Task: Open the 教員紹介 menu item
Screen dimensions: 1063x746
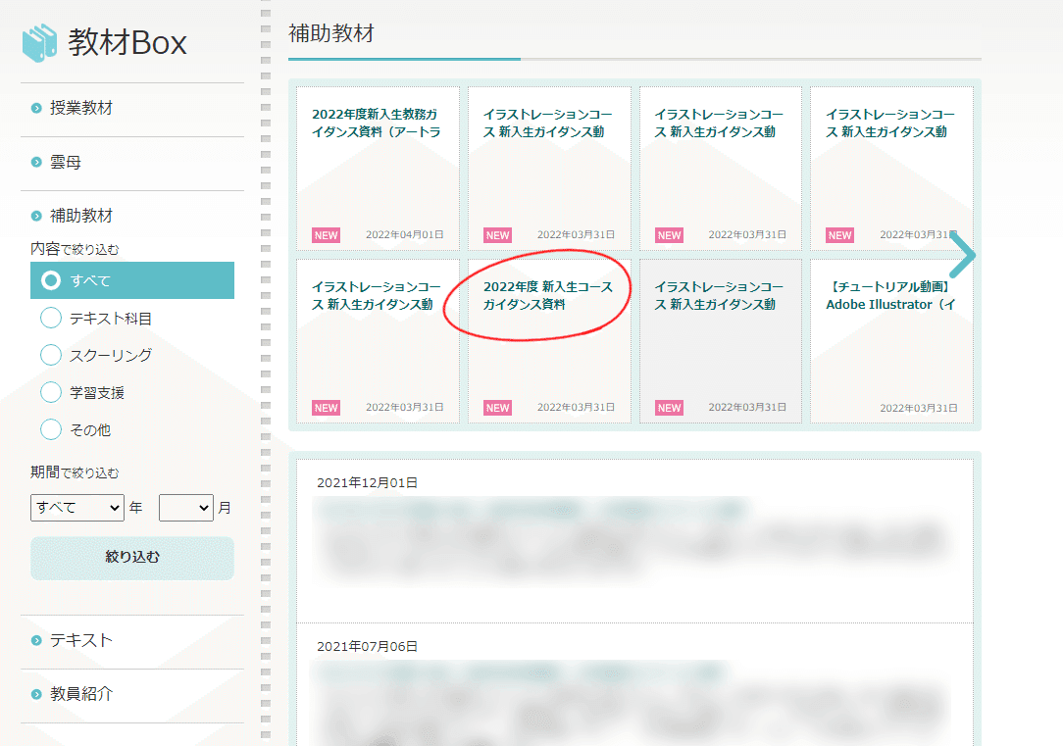Action: (80, 694)
